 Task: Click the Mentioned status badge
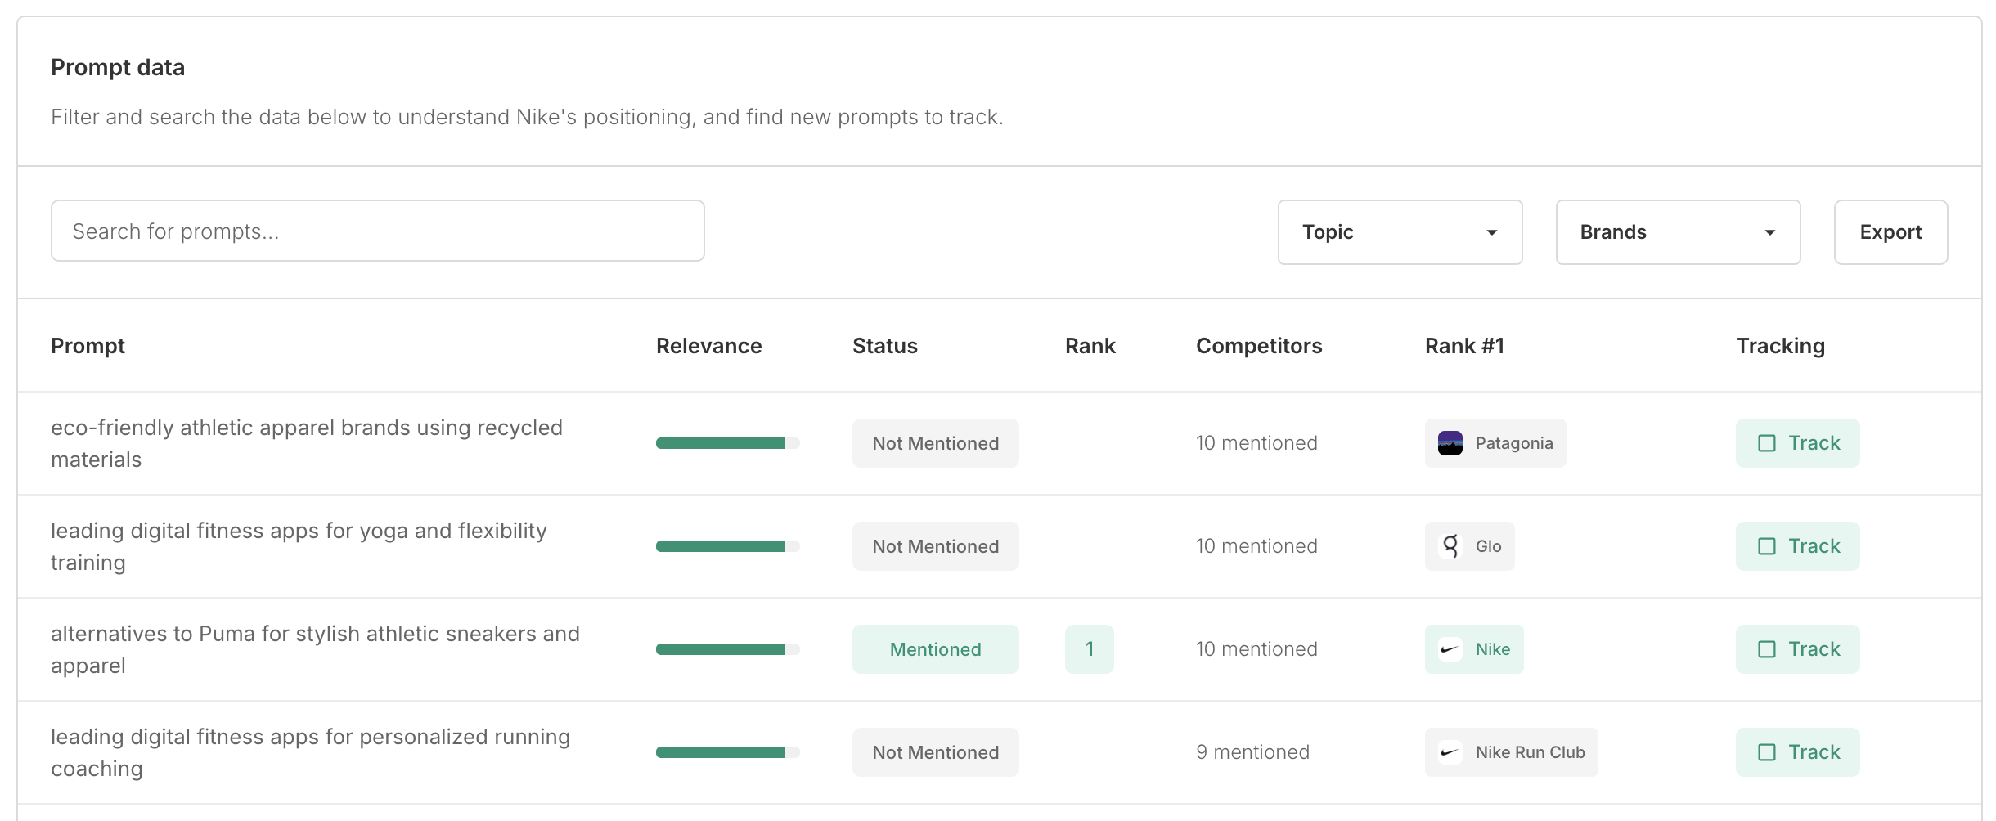[x=935, y=649]
